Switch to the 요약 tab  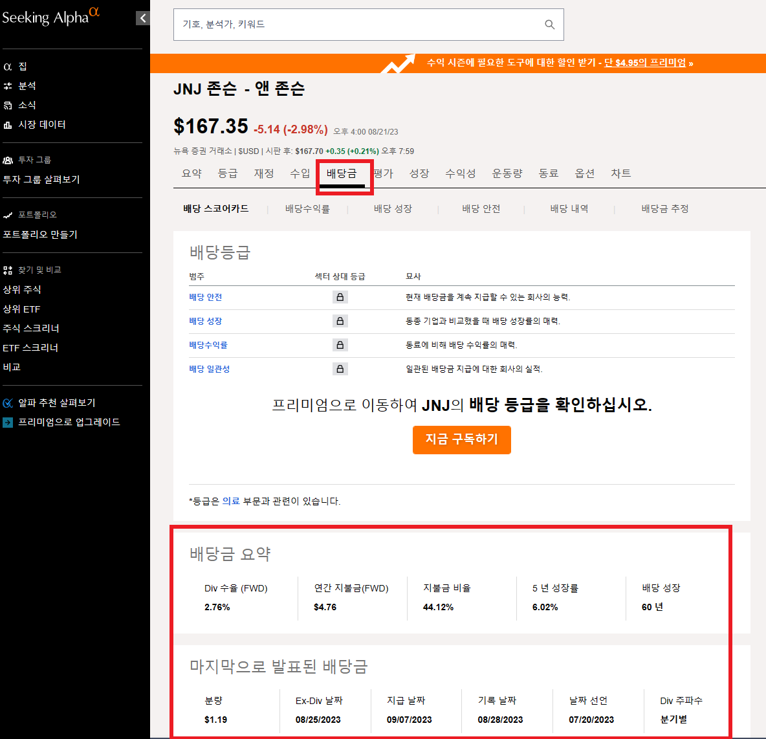(191, 173)
